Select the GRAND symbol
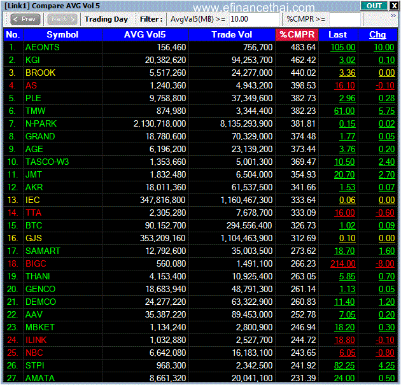The width and height of the screenshot is (401, 385). click(x=40, y=137)
